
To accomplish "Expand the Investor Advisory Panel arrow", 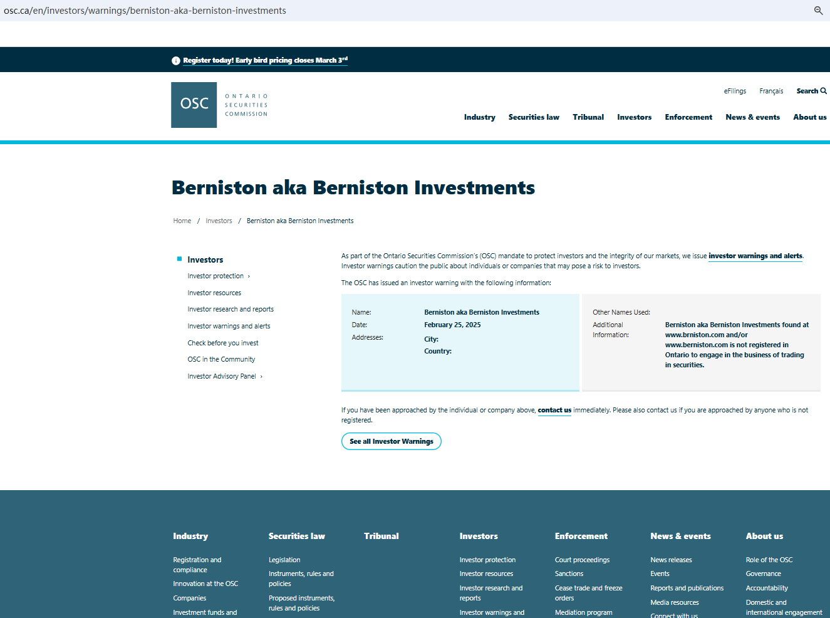I will point(261,377).
